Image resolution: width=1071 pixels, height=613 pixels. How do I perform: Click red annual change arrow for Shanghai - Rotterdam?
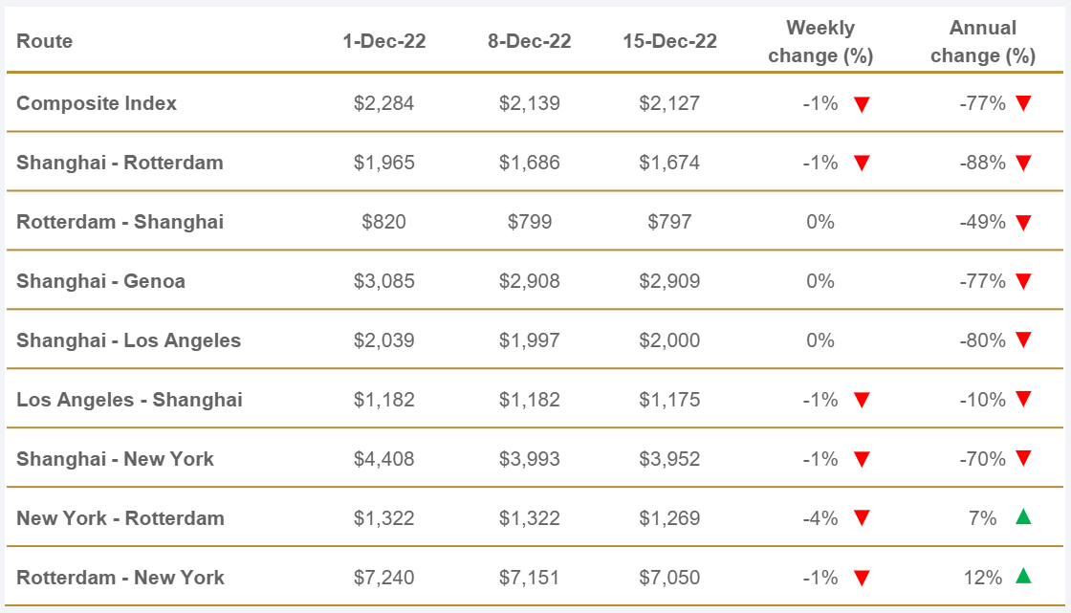pos(1023,164)
